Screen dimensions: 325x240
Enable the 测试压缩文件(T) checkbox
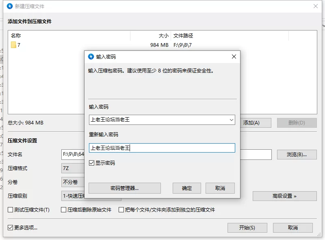(x=11, y=210)
